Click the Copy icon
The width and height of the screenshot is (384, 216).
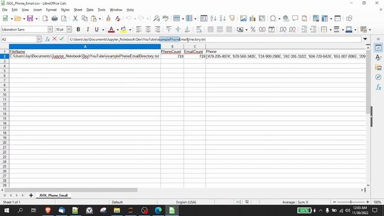coord(85,19)
